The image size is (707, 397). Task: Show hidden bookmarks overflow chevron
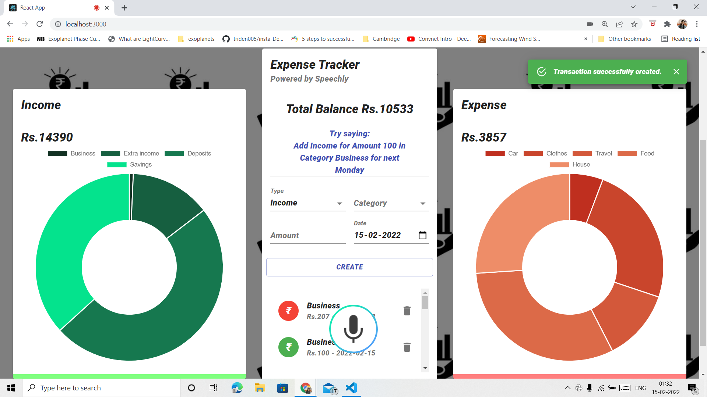coord(586,39)
